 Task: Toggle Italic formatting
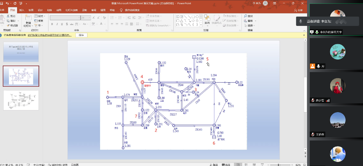tap(57, 24)
